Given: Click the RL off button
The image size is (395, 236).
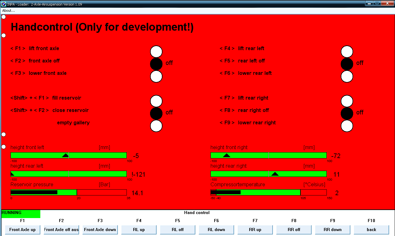Looking at the screenshot, I should click(x=178, y=230).
